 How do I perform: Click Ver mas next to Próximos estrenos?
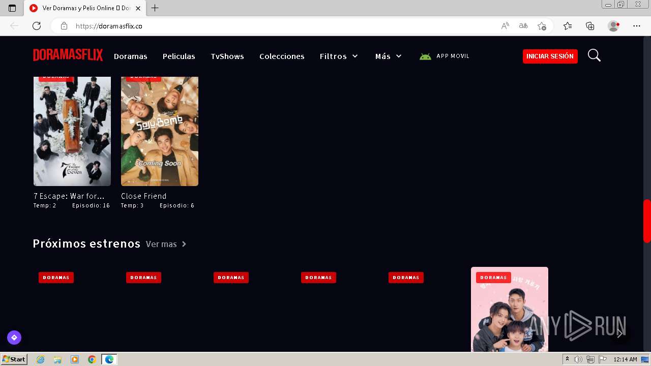(x=166, y=245)
